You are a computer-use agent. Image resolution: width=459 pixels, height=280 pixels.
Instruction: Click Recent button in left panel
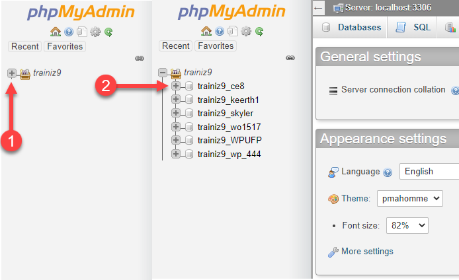pyautogui.click(x=25, y=46)
